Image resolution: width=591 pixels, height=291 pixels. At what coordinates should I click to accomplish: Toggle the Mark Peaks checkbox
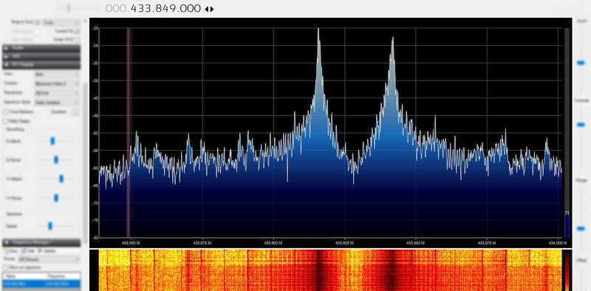[5, 121]
